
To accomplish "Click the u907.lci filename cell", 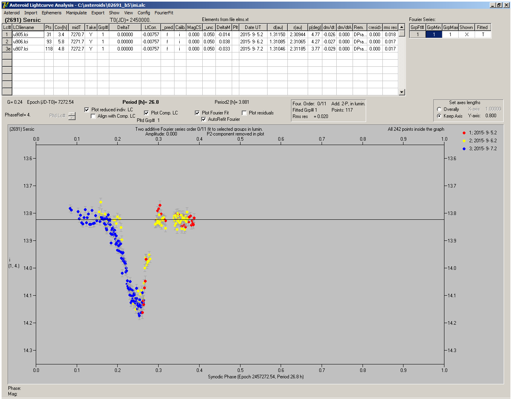I will pos(28,49).
